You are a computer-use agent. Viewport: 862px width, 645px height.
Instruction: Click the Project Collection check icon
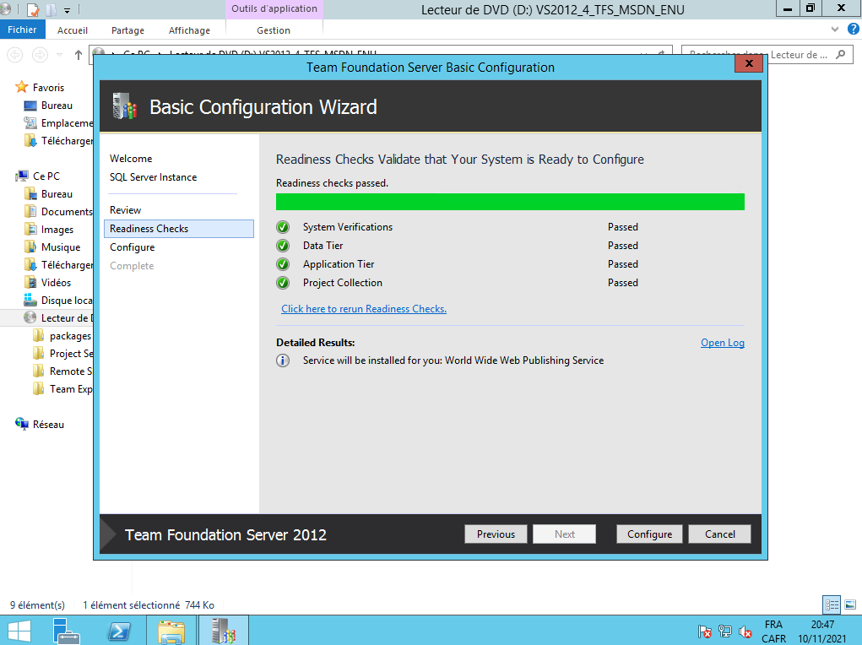click(x=284, y=283)
